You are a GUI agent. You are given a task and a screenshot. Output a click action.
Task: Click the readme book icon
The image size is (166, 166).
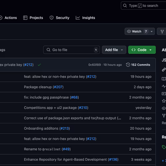(x=164, y=79)
